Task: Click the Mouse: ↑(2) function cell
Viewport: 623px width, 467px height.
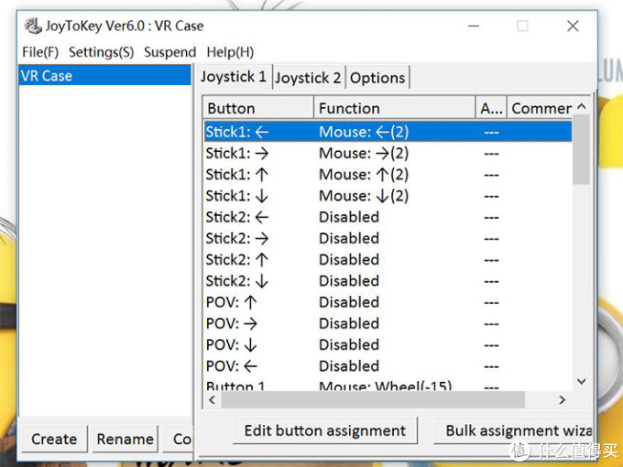Action: tap(364, 175)
